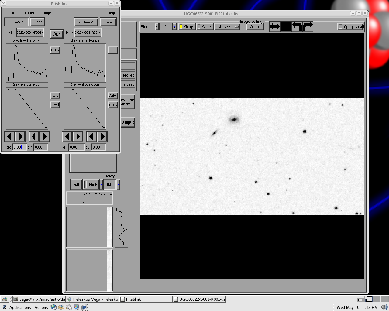Select 1. image toggle button
The image size is (389, 311).
[x=16, y=22]
